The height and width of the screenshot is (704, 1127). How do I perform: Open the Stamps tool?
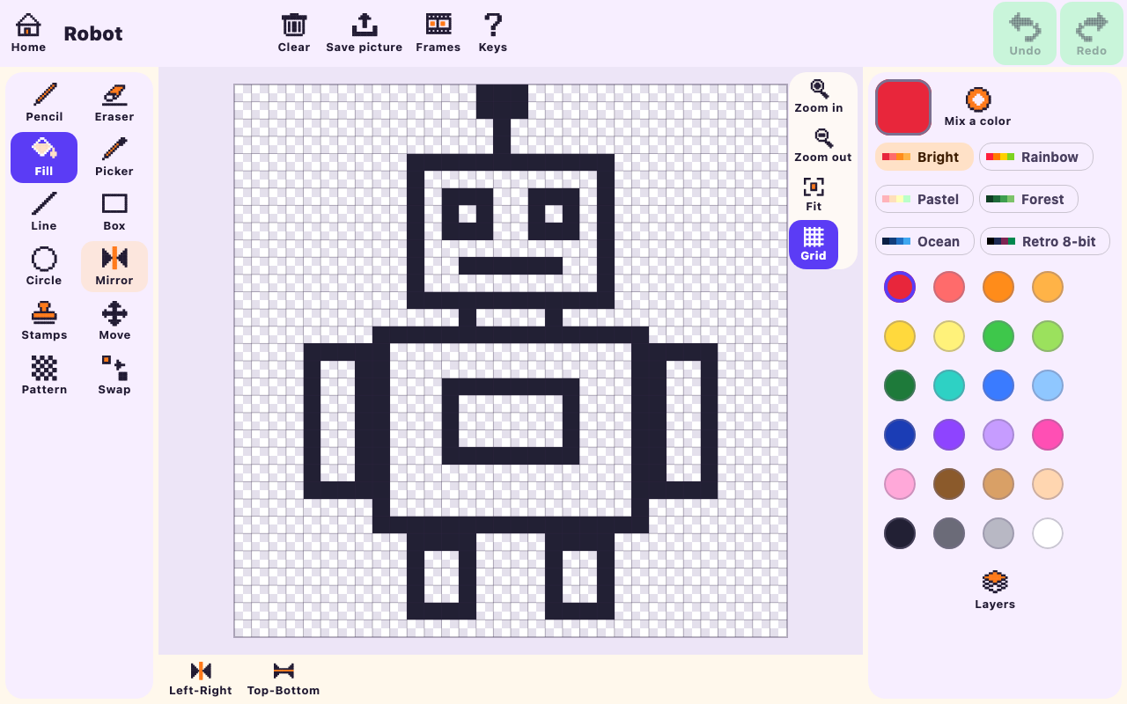click(x=44, y=321)
